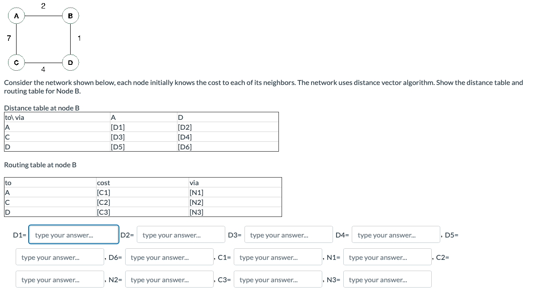Click the edge weight label 2 between A and B

pyautogui.click(x=43, y=5)
